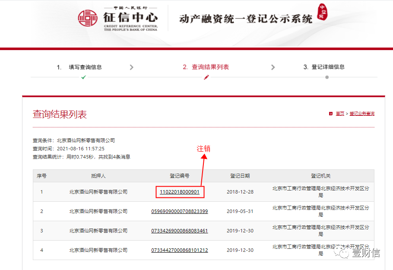Click the gray dot under step 3
This screenshot has width=393, height=270.
click(327, 77)
